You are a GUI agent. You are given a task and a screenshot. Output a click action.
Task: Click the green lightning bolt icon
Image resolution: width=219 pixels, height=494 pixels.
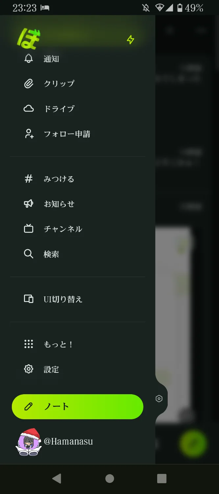[131, 40]
